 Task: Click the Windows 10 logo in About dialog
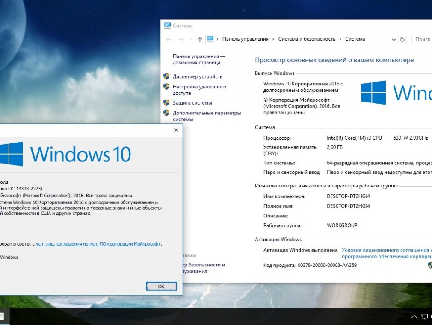tap(65, 154)
